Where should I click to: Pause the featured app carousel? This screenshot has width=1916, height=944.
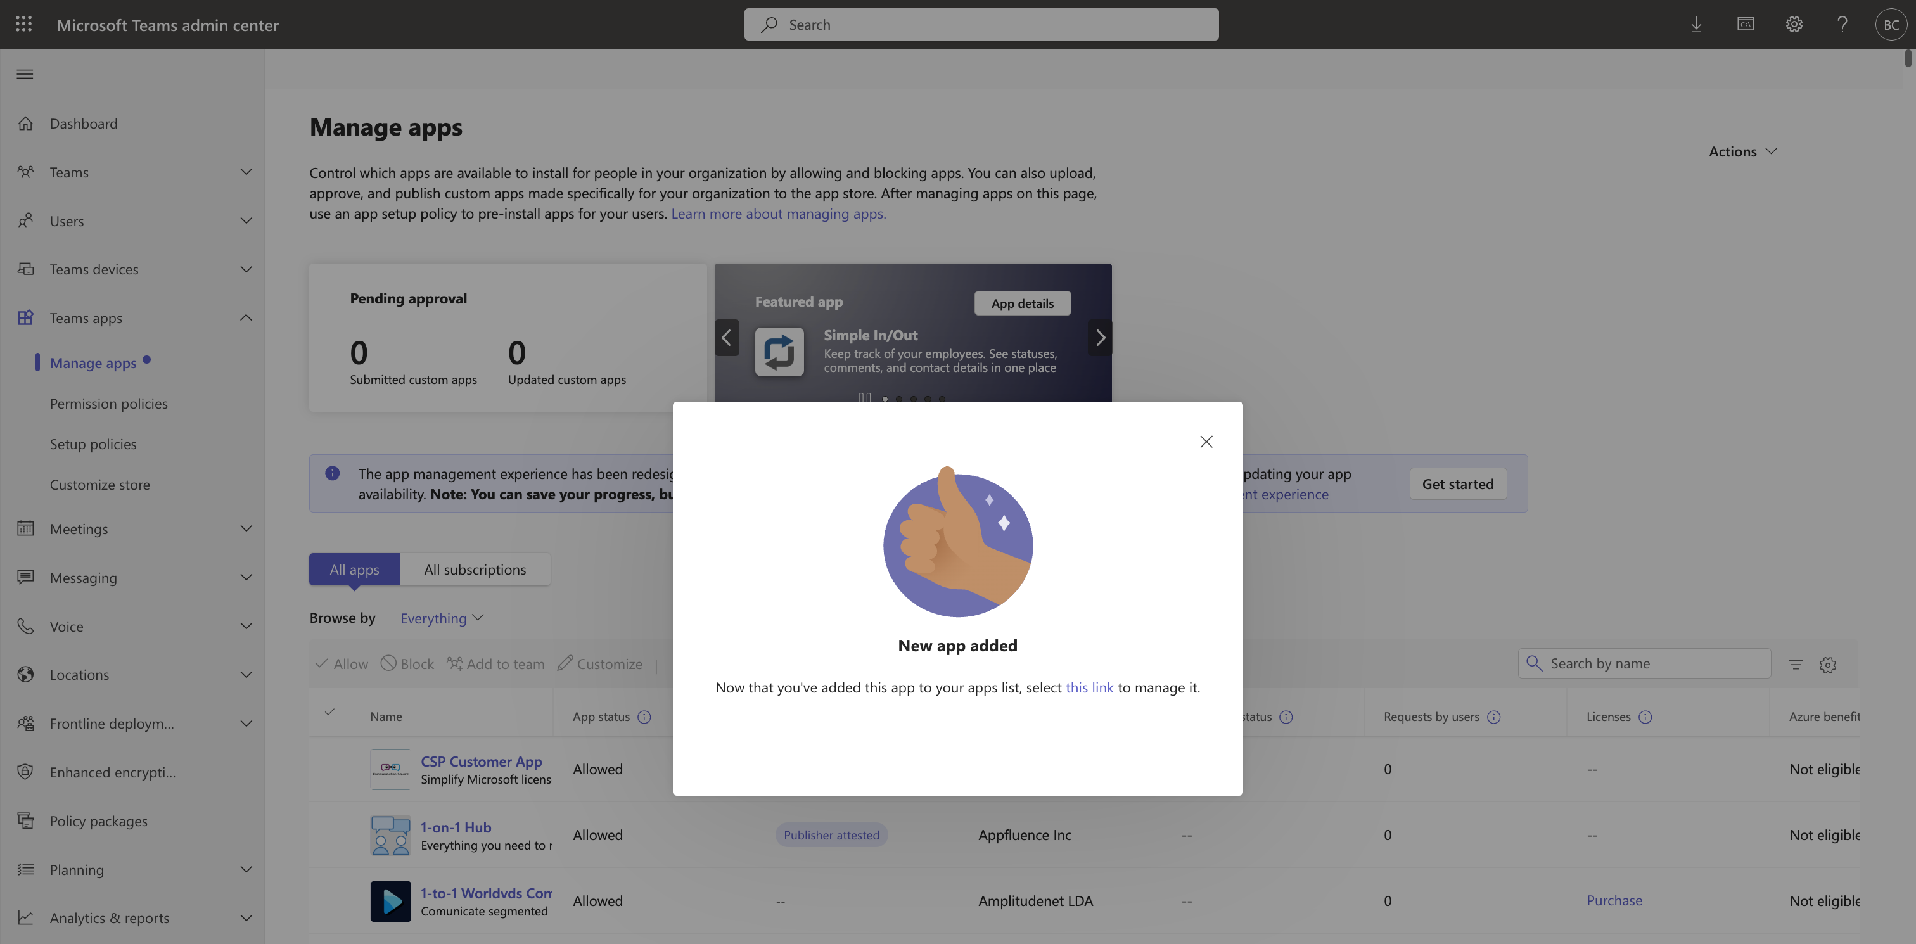click(864, 397)
